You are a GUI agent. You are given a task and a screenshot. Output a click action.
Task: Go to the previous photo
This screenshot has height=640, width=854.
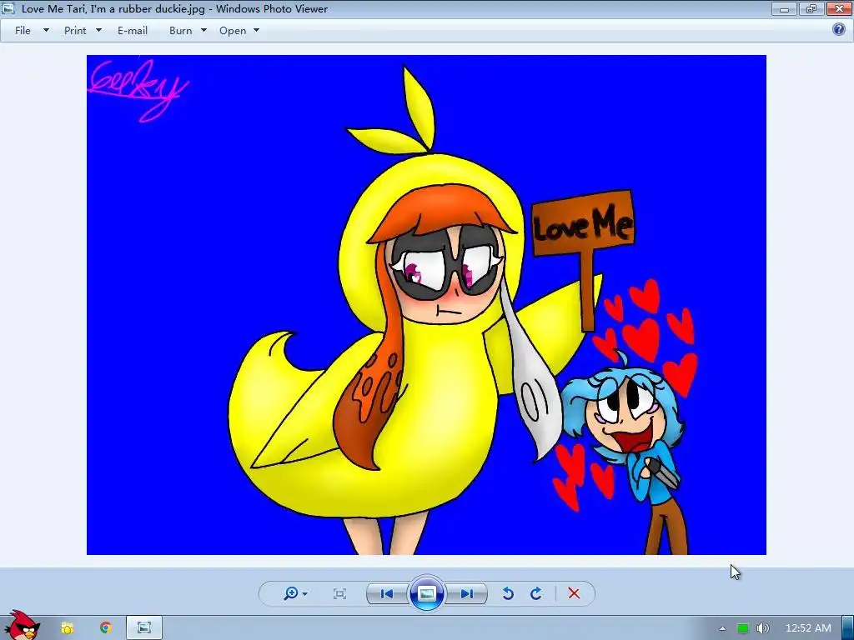(x=387, y=593)
